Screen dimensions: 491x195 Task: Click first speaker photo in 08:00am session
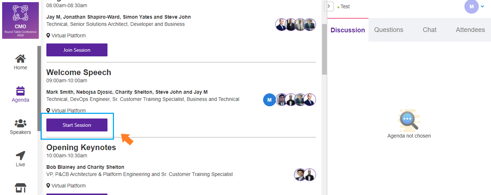(281, 24)
